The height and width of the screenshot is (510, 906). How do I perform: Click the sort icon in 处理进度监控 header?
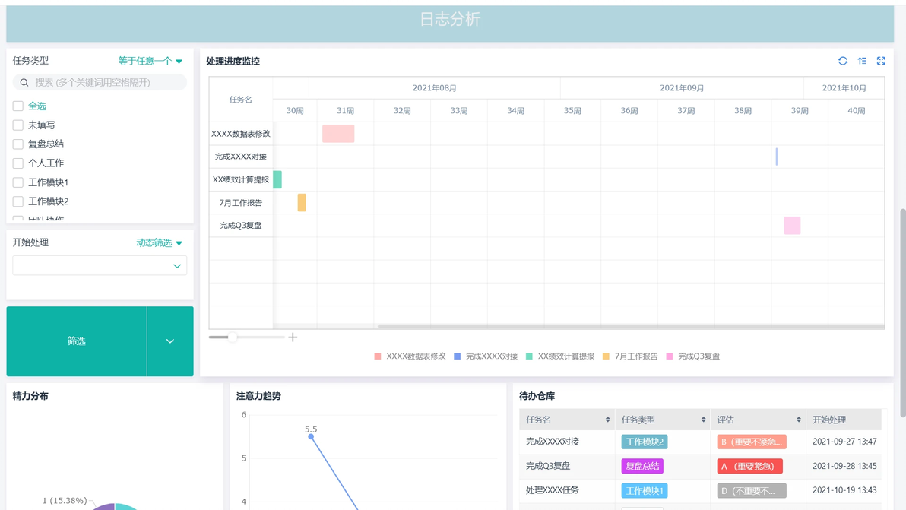(x=861, y=61)
